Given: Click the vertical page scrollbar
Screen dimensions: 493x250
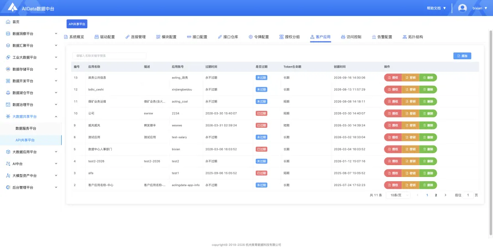Looking at the screenshot, I should [x=491, y=132].
